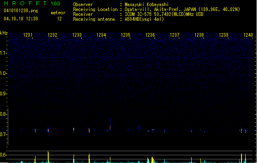Click the 0.8 kHz axis label
Screen dimensions: 257x163
tap(4, 114)
